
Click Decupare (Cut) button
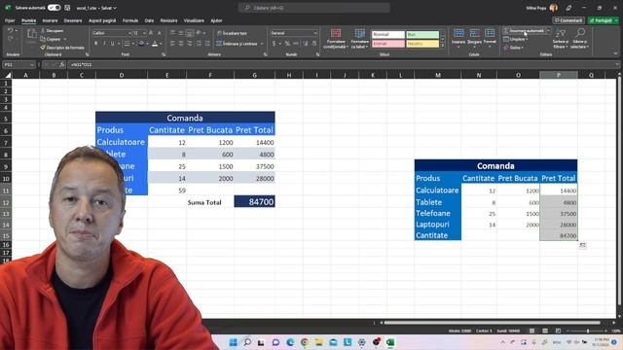[x=53, y=30]
